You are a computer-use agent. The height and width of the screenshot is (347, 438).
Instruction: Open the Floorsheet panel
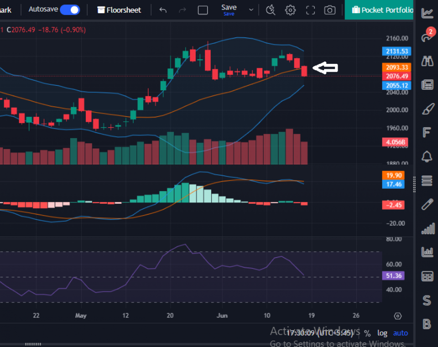119,10
